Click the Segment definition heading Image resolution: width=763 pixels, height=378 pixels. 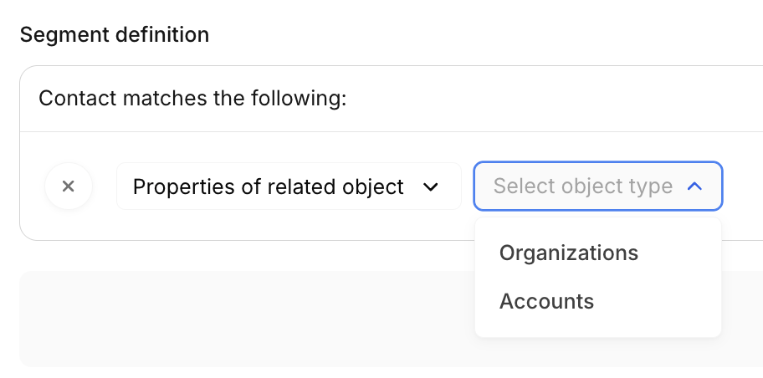115,35
